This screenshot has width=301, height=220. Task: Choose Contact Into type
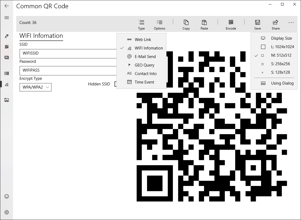(x=141, y=74)
